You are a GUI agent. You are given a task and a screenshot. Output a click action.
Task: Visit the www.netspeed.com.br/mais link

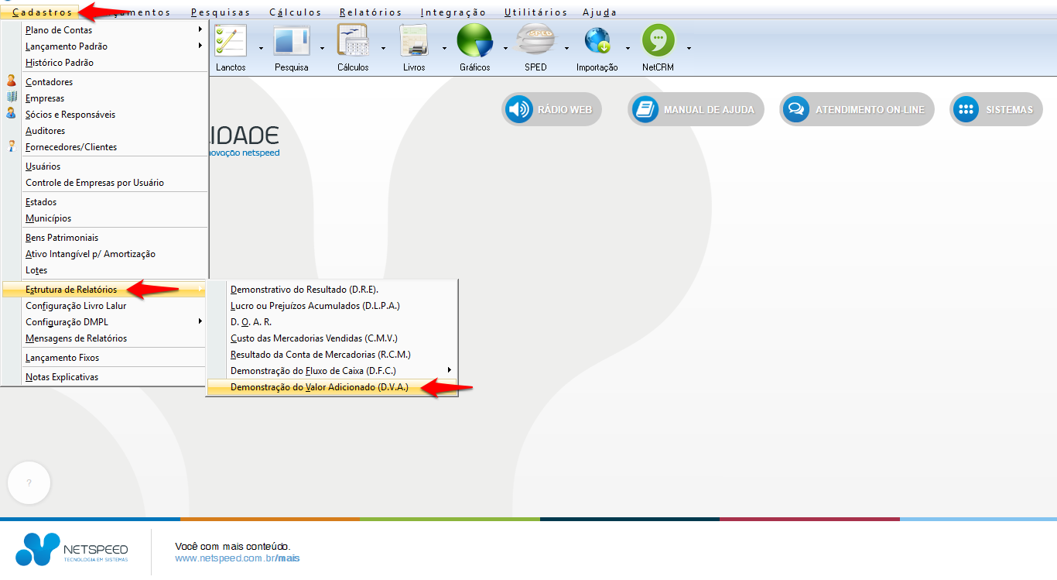point(237,558)
